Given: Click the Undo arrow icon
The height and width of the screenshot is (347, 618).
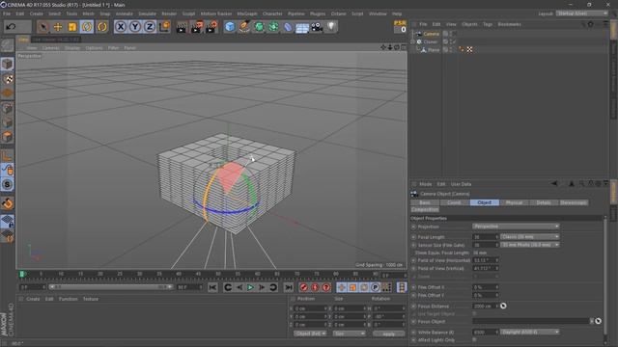Looking at the screenshot, I should coord(11,27).
